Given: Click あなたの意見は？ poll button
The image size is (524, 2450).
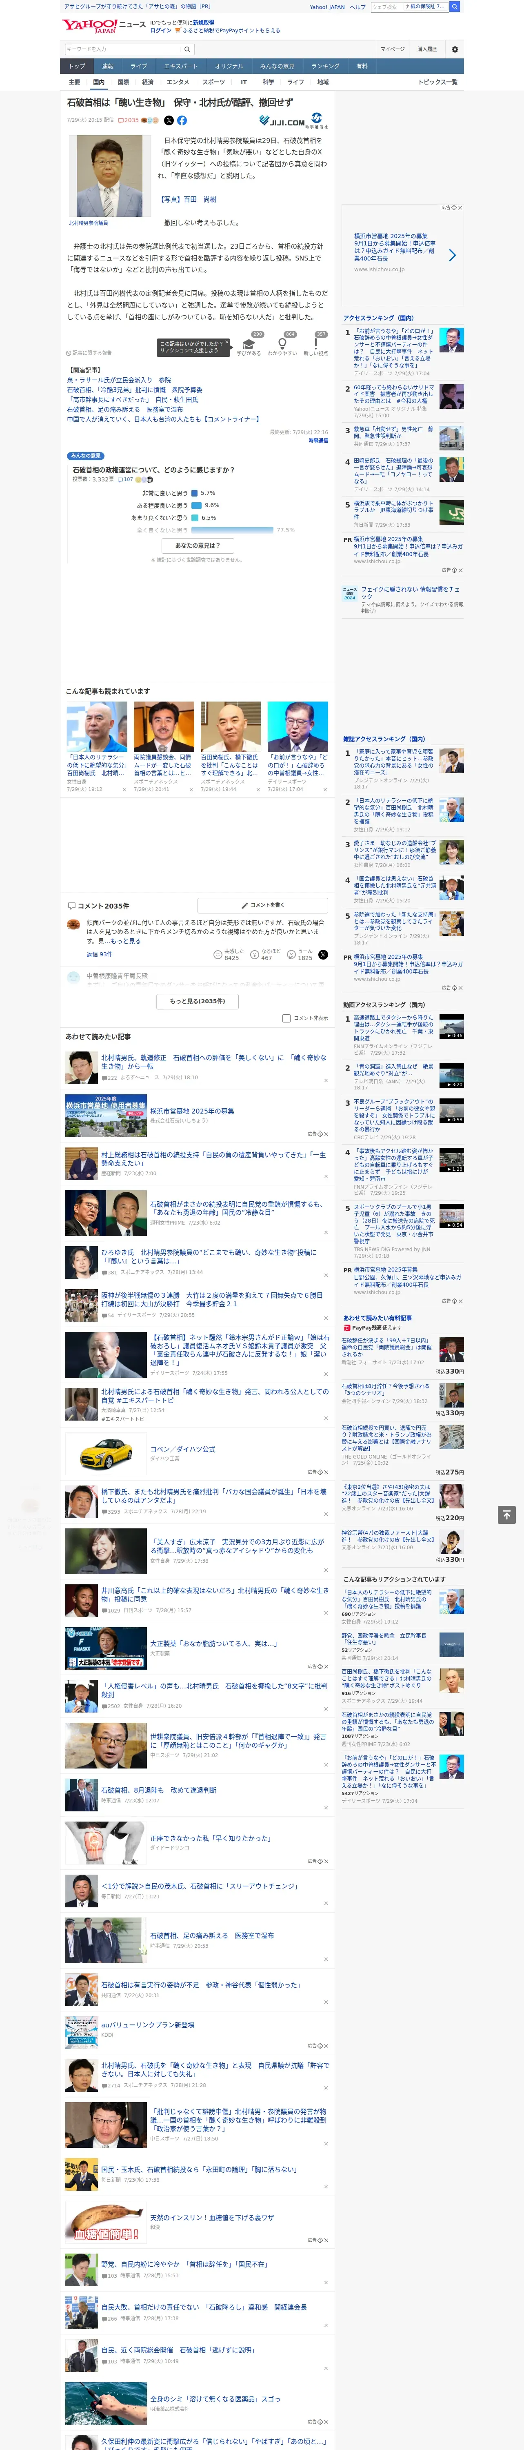Looking at the screenshot, I should tap(198, 545).
